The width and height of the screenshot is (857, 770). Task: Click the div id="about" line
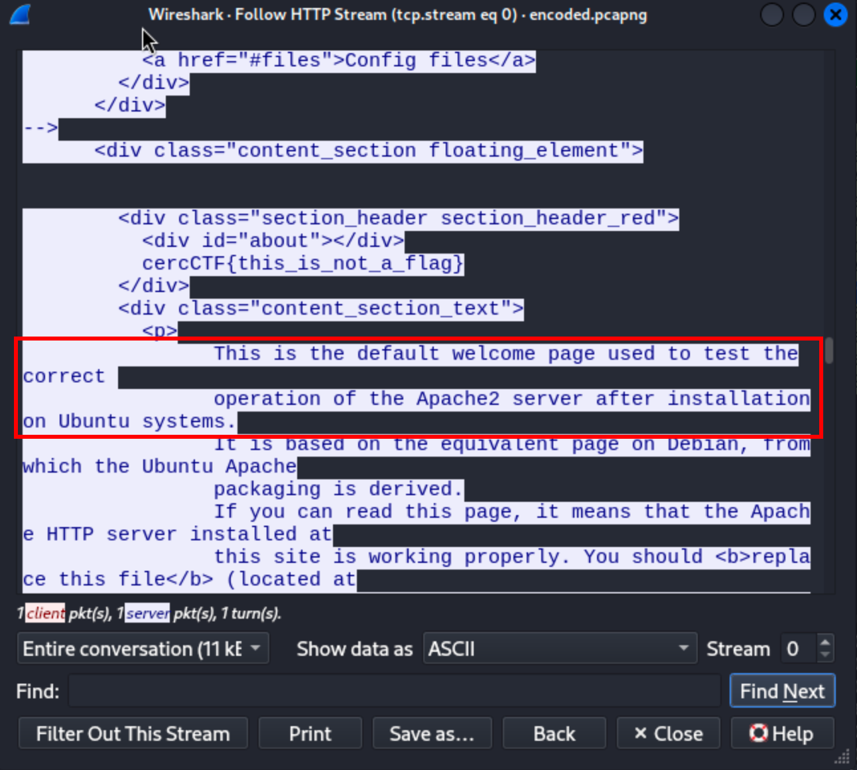[273, 241]
